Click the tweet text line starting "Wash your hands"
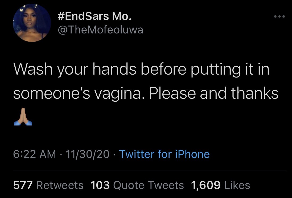Image resolution: width=292 pixels, height=198 pixels. pyautogui.click(x=141, y=70)
